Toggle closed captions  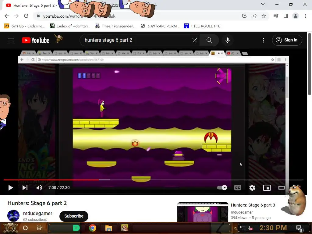click(238, 188)
